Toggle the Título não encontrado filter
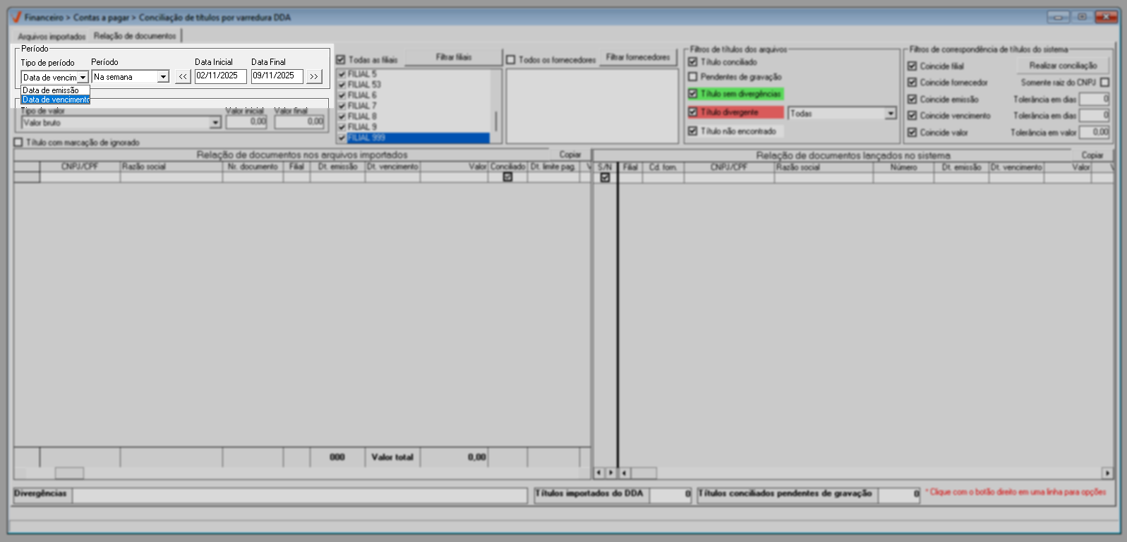1127x542 pixels. pyautogui.click(x=693, y=131)
